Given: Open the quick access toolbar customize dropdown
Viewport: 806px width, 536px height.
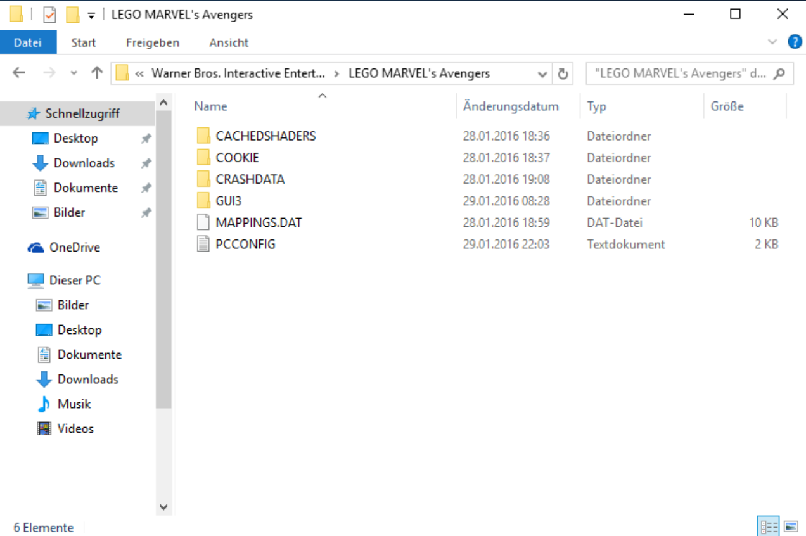Looking at the screenshot, I should coord(91,15).
